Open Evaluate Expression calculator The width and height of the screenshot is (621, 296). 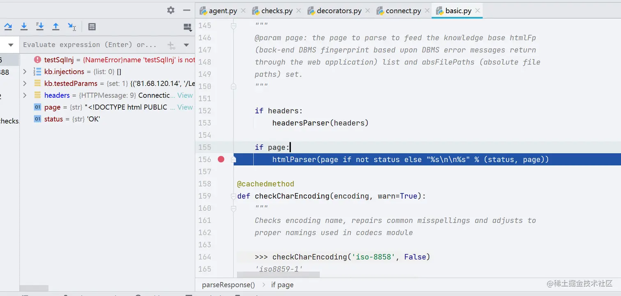click(92, 27)
